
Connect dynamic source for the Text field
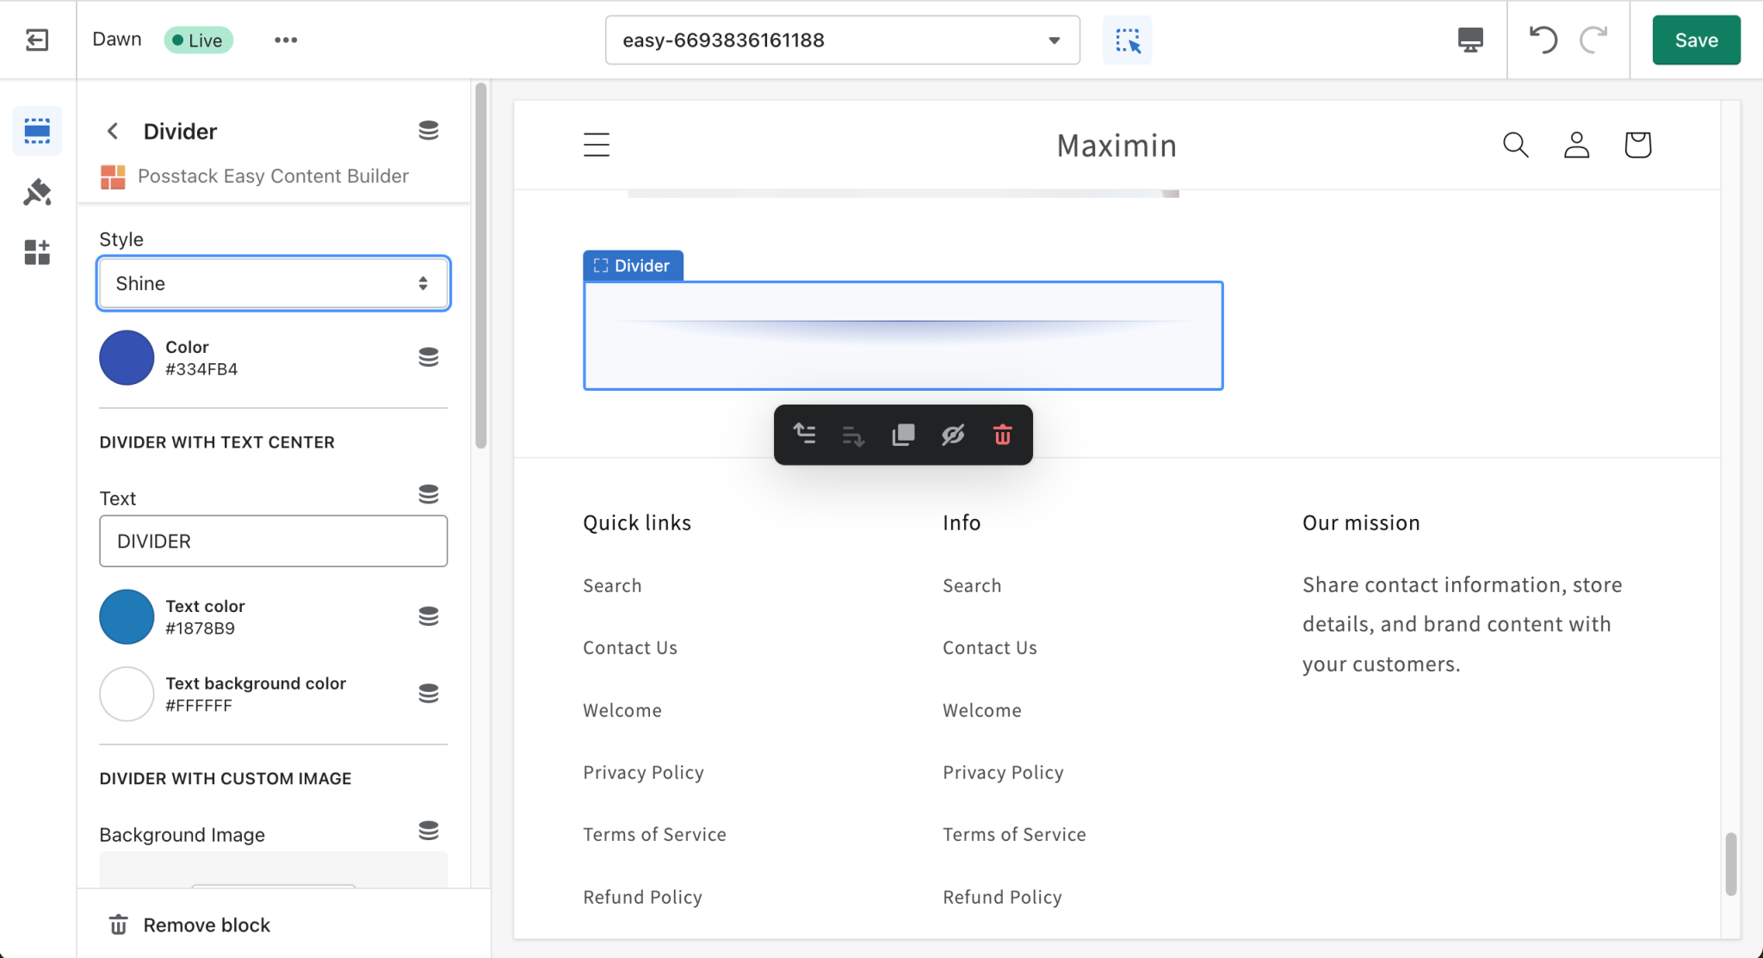428,493
